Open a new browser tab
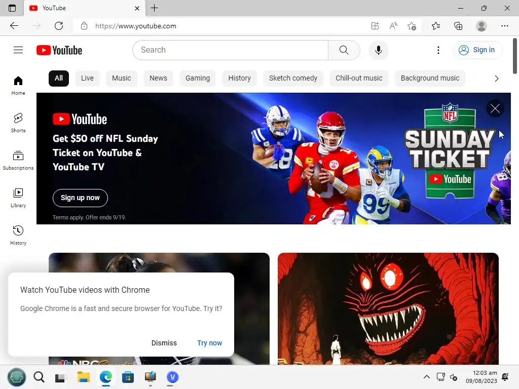 [154, 8]
